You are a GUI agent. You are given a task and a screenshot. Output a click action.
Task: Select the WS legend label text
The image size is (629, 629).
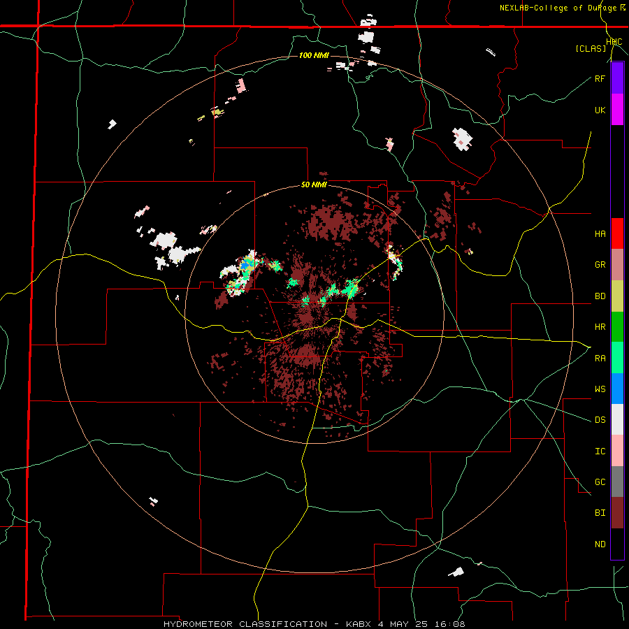coord(600,389)
